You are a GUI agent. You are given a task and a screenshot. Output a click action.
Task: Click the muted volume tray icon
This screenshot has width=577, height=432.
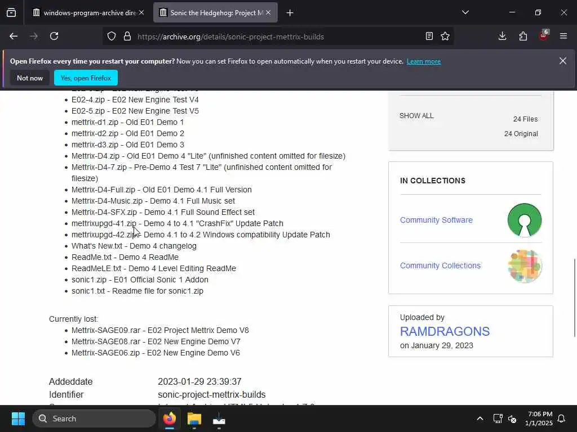(x=512, y=418)
